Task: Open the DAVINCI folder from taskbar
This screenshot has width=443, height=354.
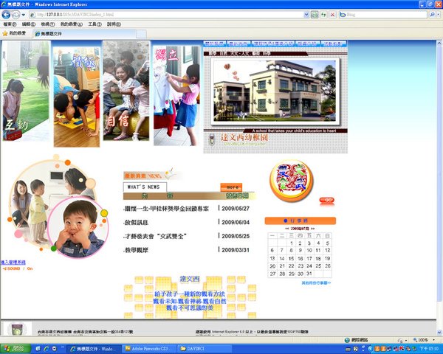Action: point(206,349)
